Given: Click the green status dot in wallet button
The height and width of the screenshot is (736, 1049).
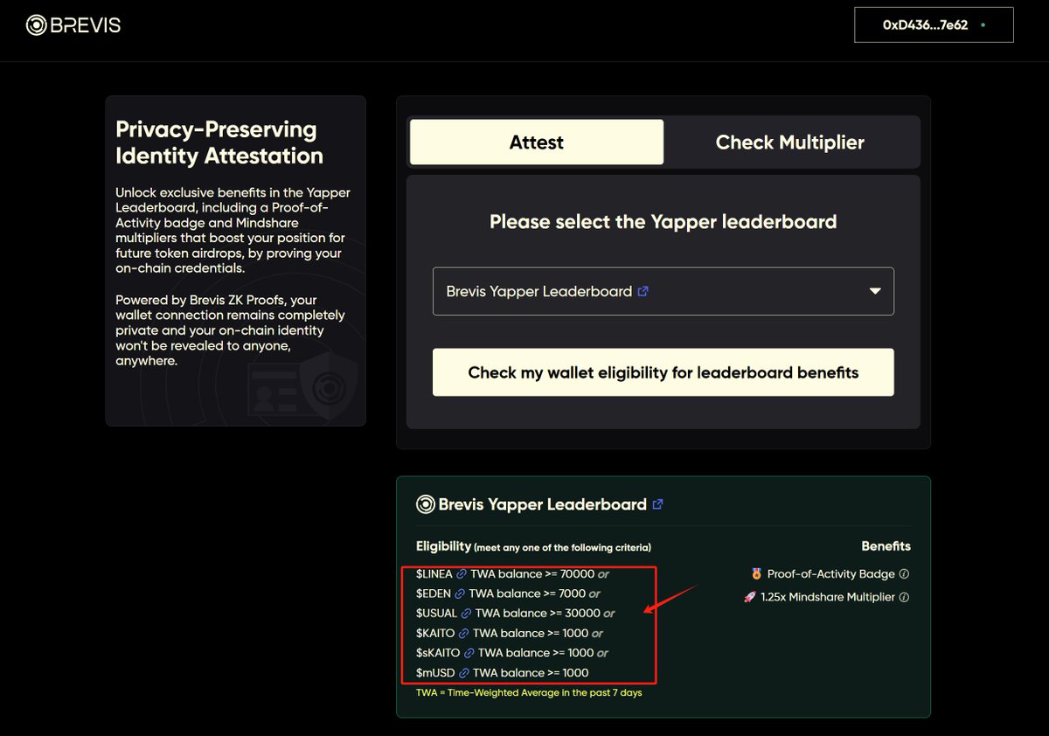Looking at the screenshot, I should point(983,25).
